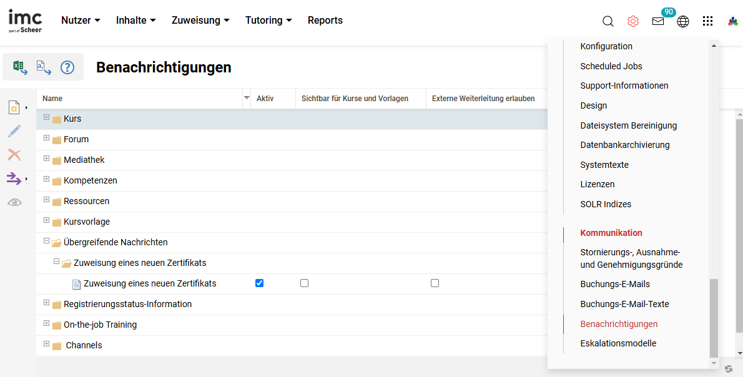This screenshot has height=377, width=743.
Task: Open the Tutoring menu
Action: coord(268,20)
